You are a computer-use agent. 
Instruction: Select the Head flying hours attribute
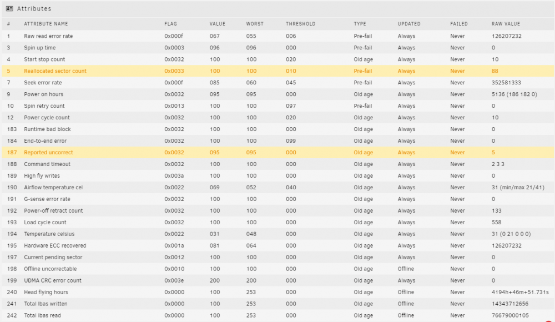tap(46, 292)
